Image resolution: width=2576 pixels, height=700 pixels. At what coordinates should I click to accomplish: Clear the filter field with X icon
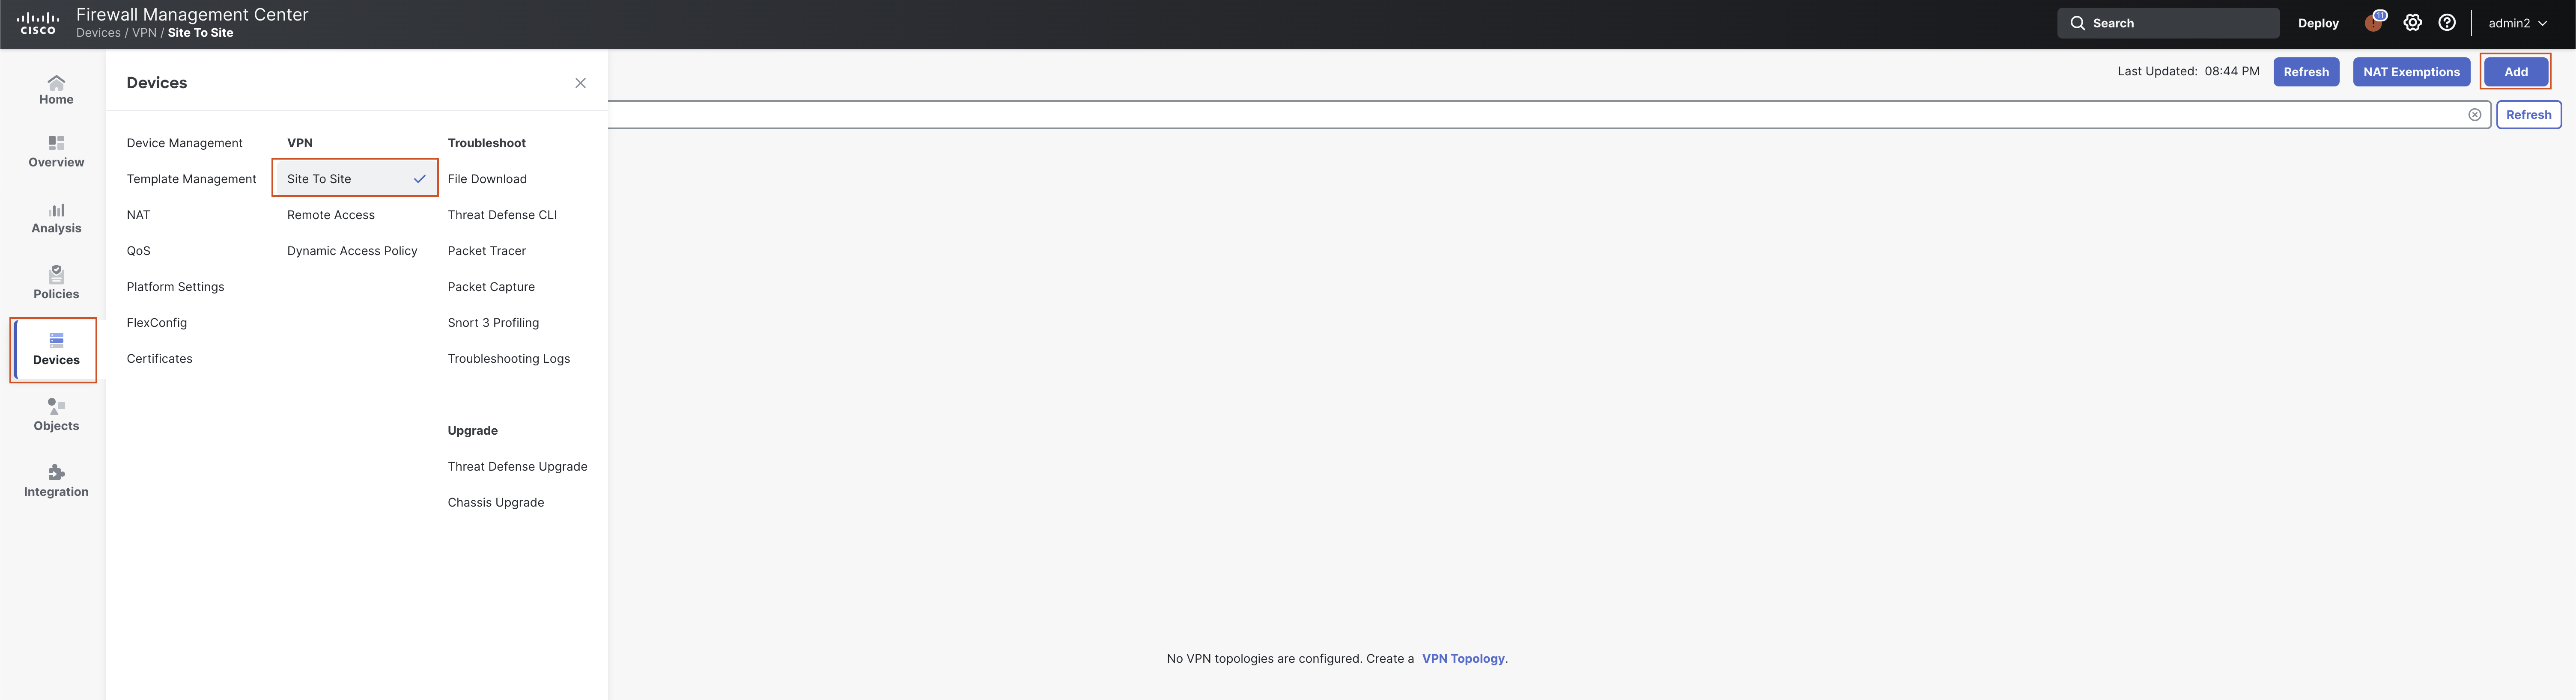pos(2474,115)
